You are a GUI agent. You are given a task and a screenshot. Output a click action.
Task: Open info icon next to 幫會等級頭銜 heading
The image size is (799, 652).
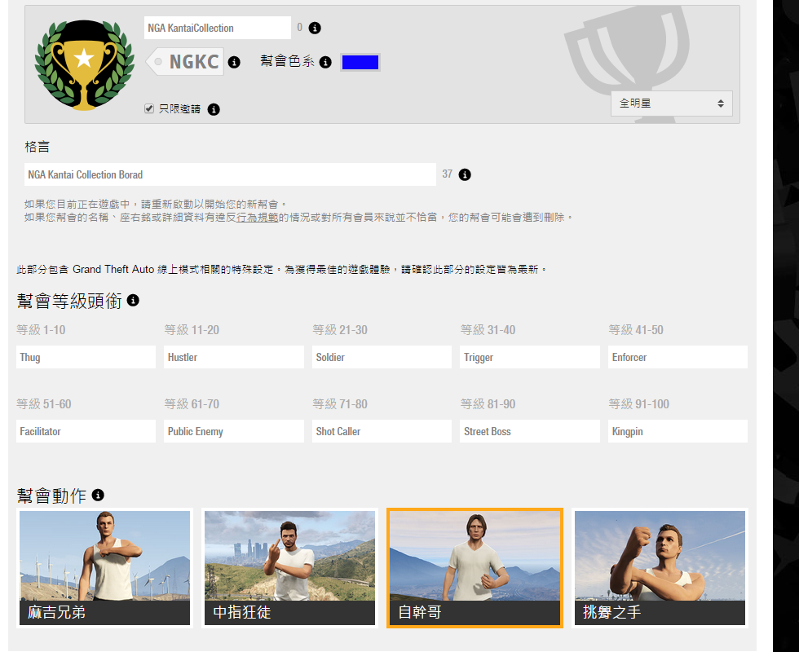pyautogui.click(x=133, y=301)
